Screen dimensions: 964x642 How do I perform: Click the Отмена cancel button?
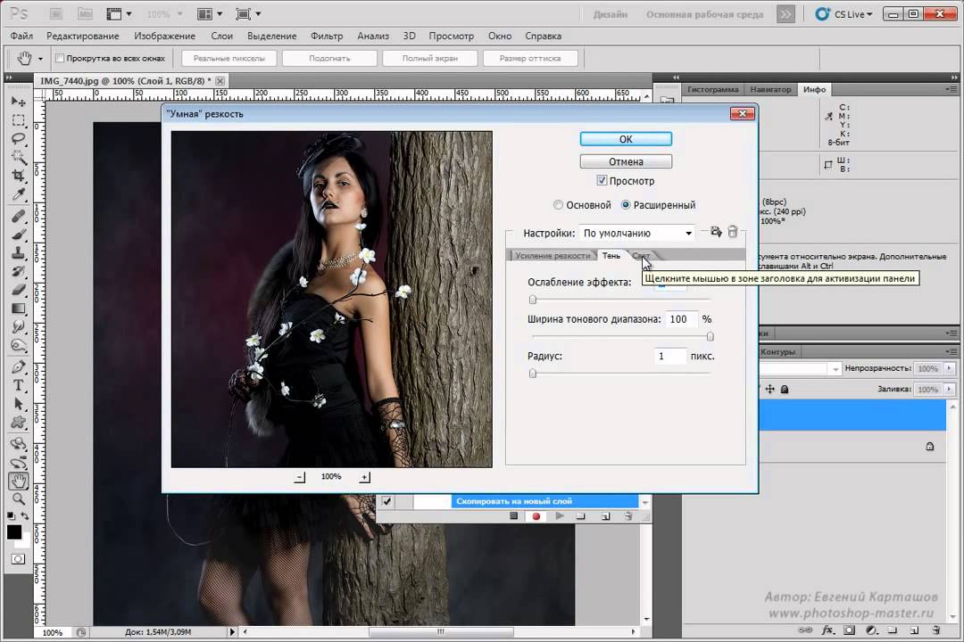[x=626, y=161]
